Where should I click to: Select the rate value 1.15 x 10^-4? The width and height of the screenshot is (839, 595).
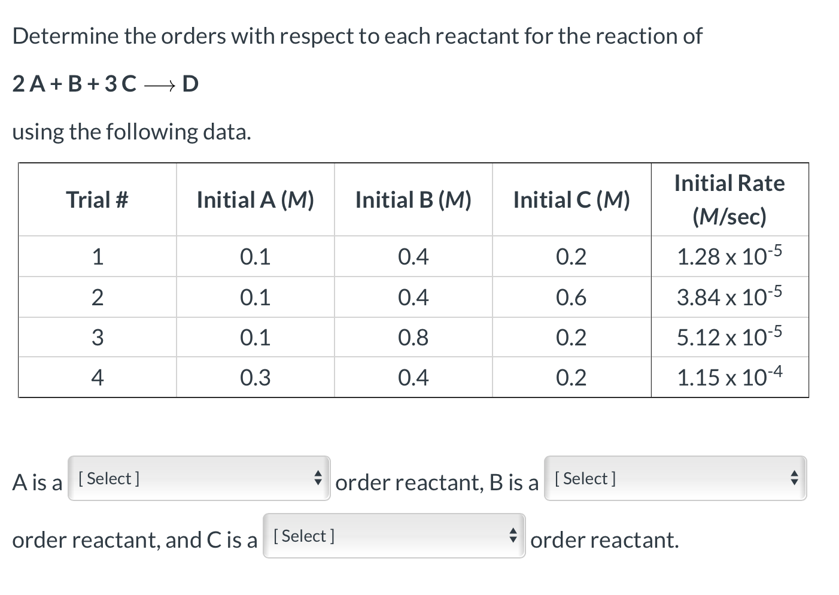(729, 377)
